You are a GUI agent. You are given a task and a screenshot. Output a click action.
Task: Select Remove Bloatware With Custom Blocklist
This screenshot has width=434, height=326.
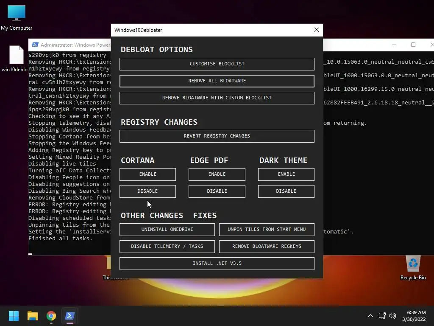[x=217, y=98]
